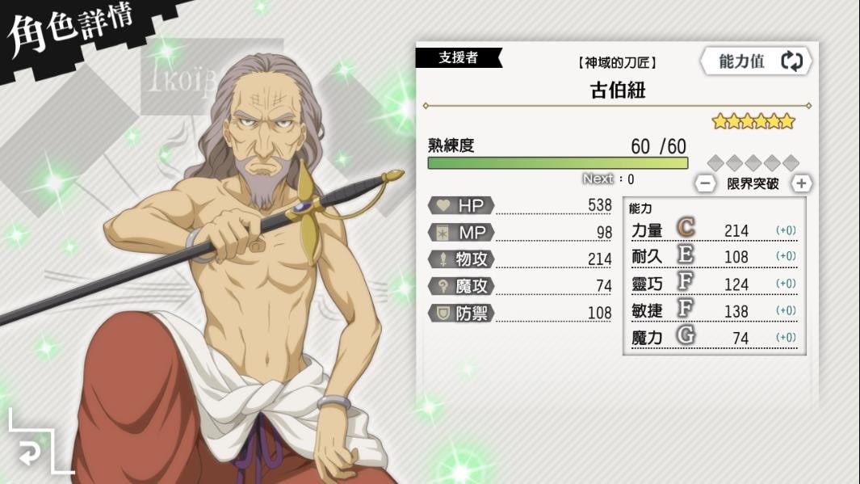Select the 支援者 label tab
The image size is (860, 484).
tap(459, 57)
